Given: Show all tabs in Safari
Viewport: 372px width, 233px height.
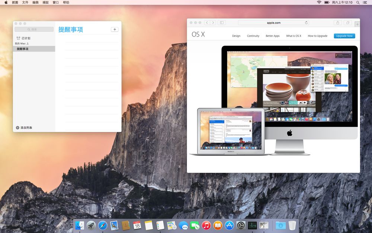Looking at the screenshot, I should click(347, 23).
